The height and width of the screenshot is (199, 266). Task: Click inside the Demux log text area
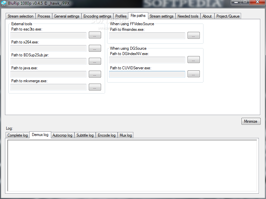pyautogui.click(x=132, y=166)
